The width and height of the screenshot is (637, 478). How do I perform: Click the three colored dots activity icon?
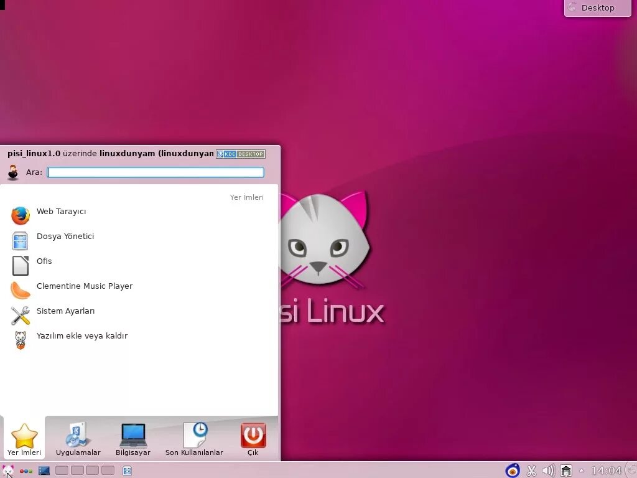26,471
